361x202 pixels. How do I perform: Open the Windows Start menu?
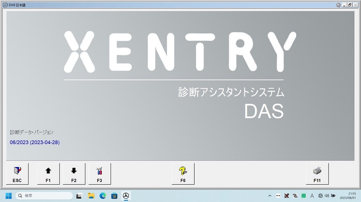pos(8,196)
